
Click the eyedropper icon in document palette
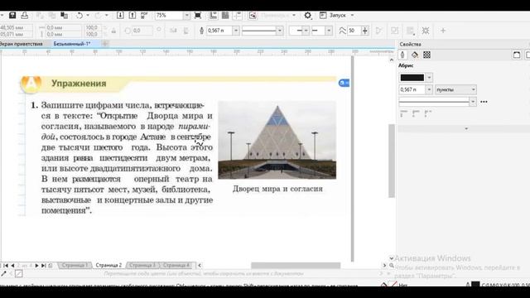click(x=3, y=274)
